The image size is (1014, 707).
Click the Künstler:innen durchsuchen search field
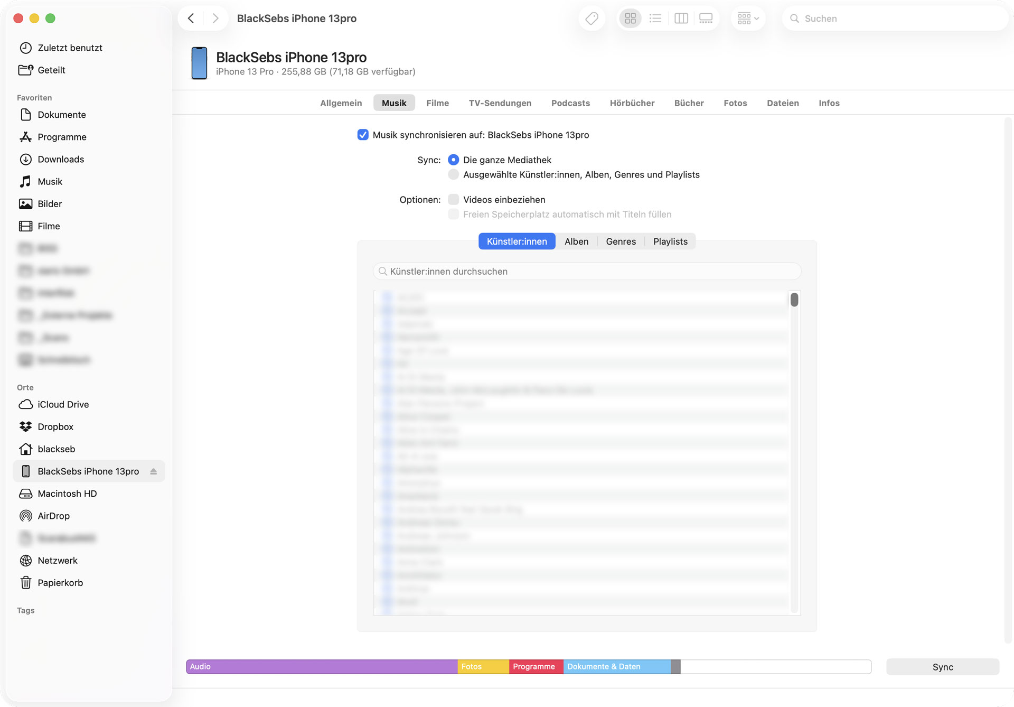pos(586,272)
